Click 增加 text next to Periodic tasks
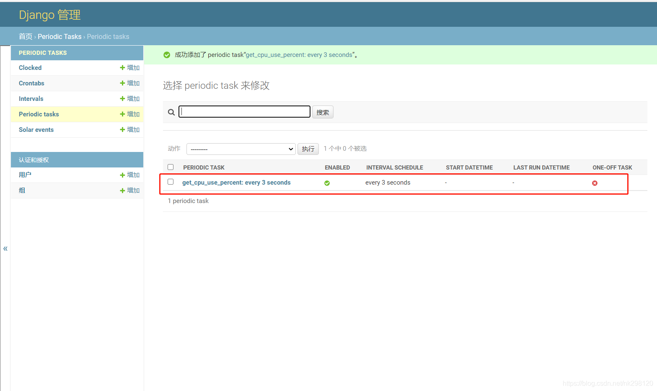Viewport: 657px width, 391px height. tap(133, 114)
